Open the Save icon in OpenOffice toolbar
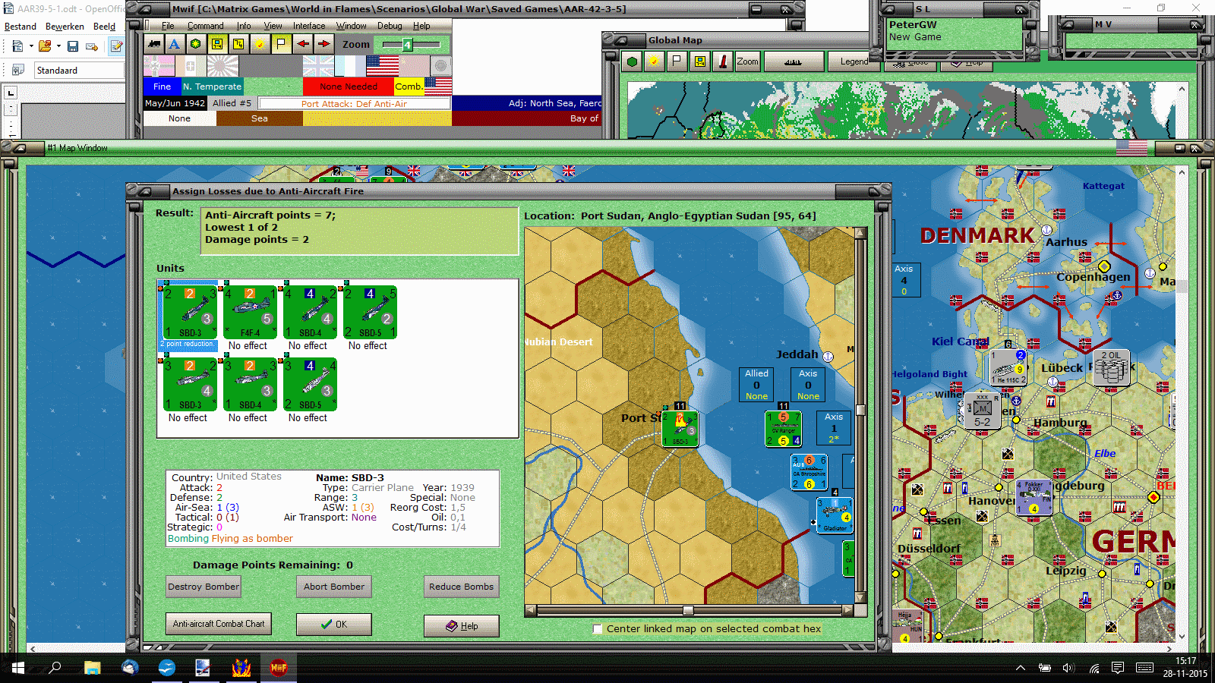This screenshot has width=1215, height=683. 73,46
